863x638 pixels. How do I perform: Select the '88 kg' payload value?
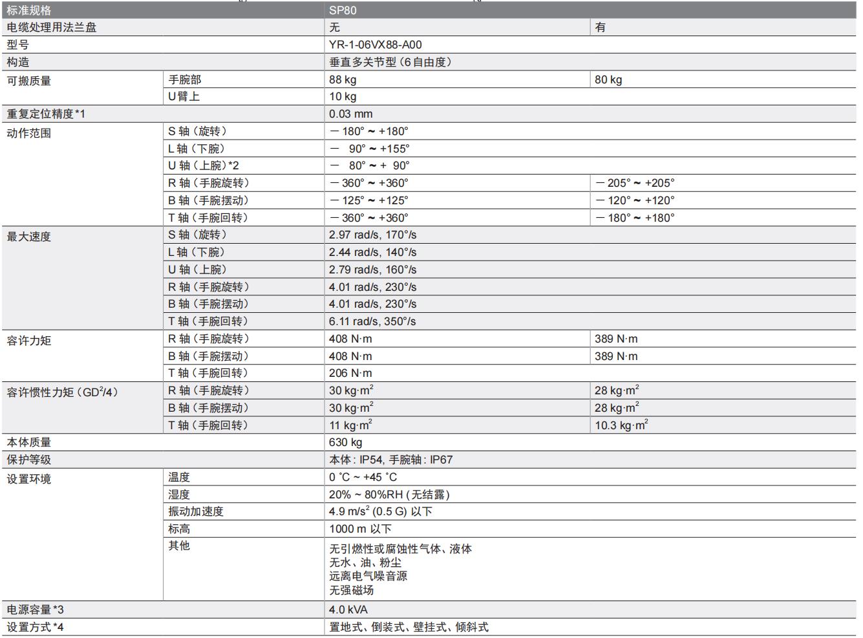click(x=343, y=80)
